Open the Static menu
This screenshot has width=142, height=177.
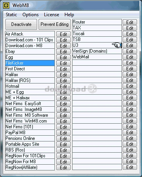point(11,15)
